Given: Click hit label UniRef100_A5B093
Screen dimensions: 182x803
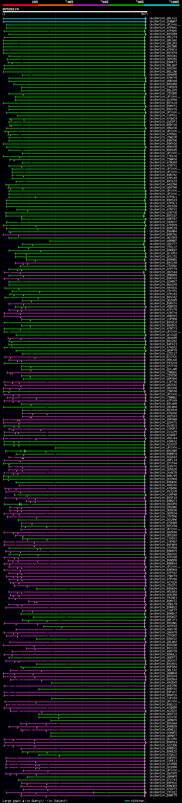Looking at the screenshot, I should 163,316.
